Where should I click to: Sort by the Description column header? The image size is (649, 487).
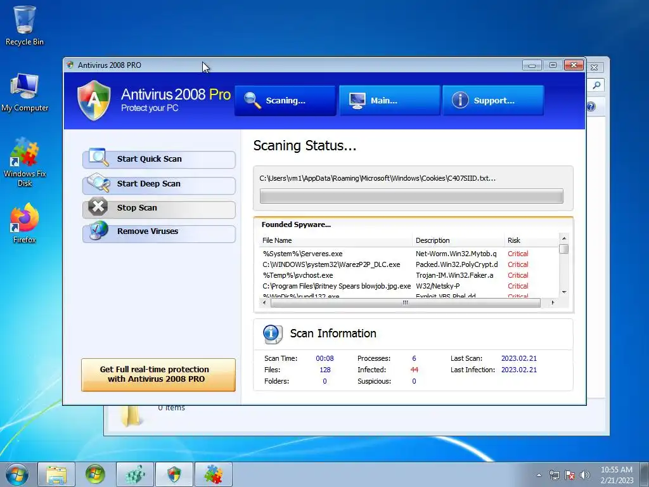click(x=458, y=240)
